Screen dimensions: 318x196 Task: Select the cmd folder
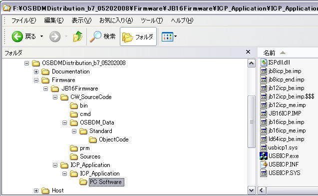[x=85, y=114]
